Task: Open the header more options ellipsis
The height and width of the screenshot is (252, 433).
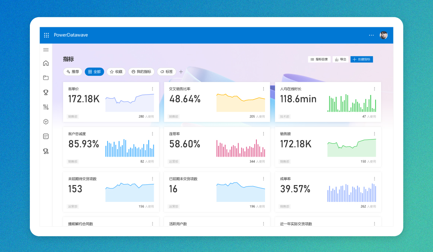Action: click(371, 35)
